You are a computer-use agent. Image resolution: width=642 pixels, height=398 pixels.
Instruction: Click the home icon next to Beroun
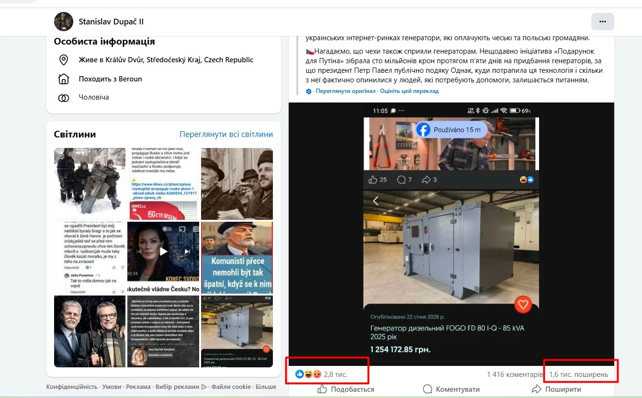click(x=63, y=79)
